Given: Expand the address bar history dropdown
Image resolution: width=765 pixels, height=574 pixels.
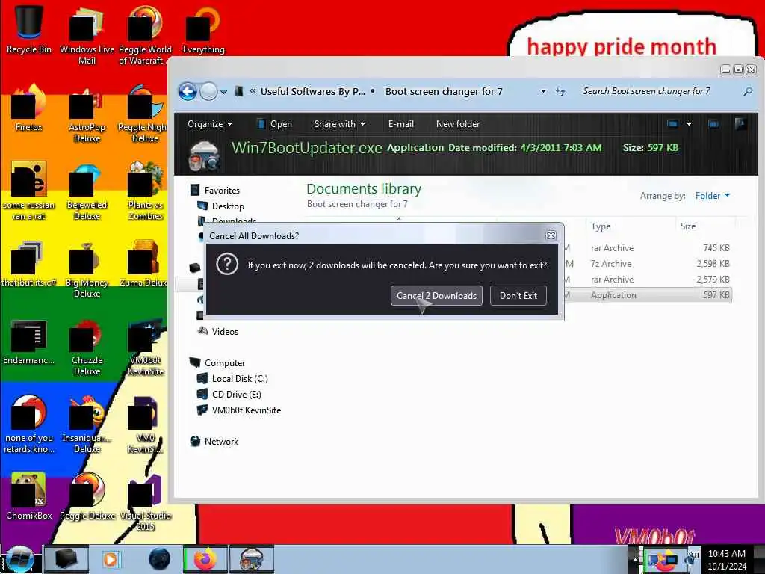Looking at the screenshot, I should point(543,91).
